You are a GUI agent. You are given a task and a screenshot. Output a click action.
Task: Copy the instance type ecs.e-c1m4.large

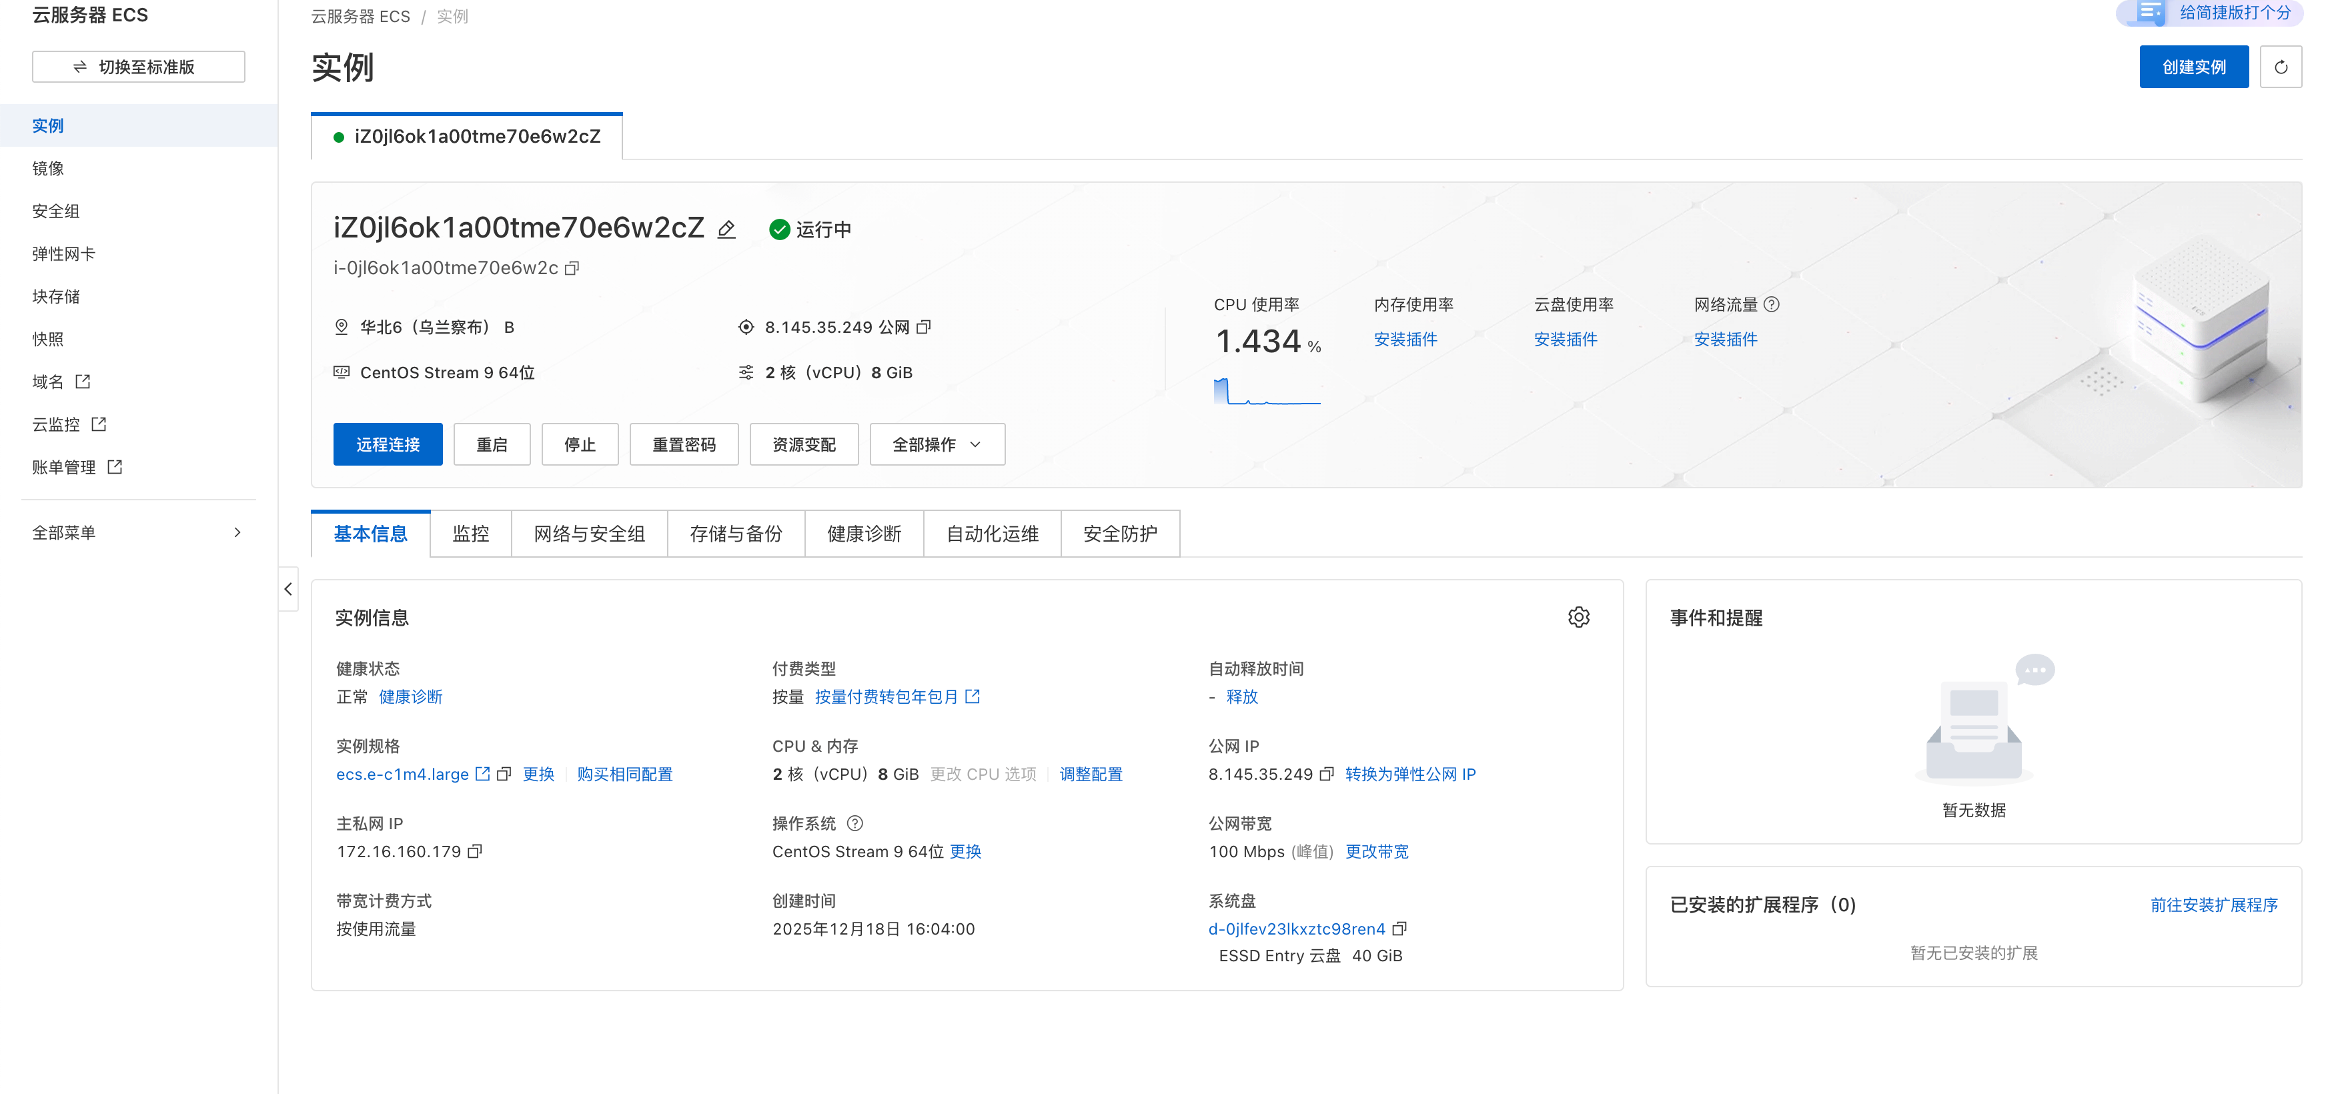click(x=504, y=773)
